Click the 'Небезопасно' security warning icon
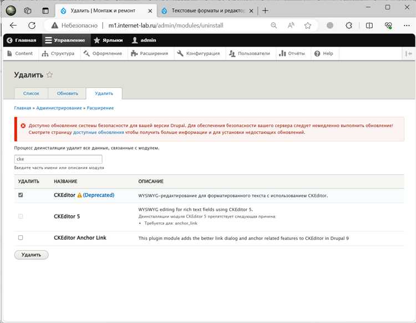 [x=55, y=26]
